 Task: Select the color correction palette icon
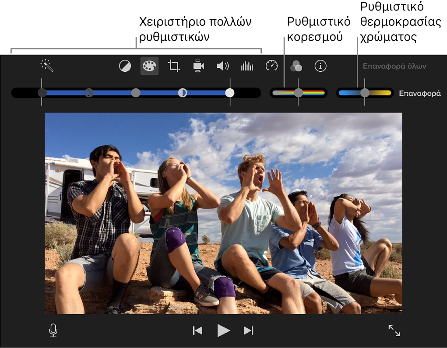(x=149, y=66)
